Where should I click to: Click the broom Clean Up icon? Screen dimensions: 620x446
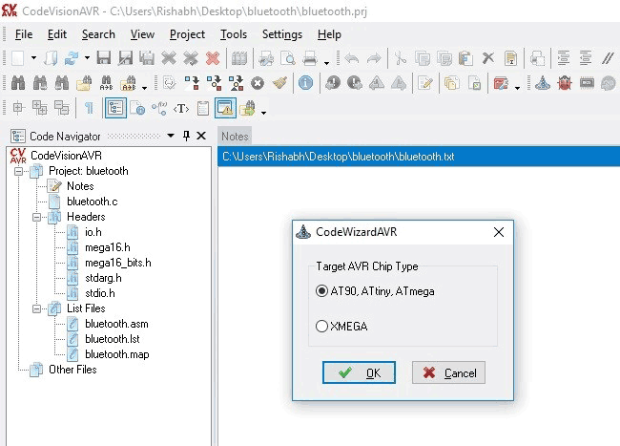tap(279, 83)
